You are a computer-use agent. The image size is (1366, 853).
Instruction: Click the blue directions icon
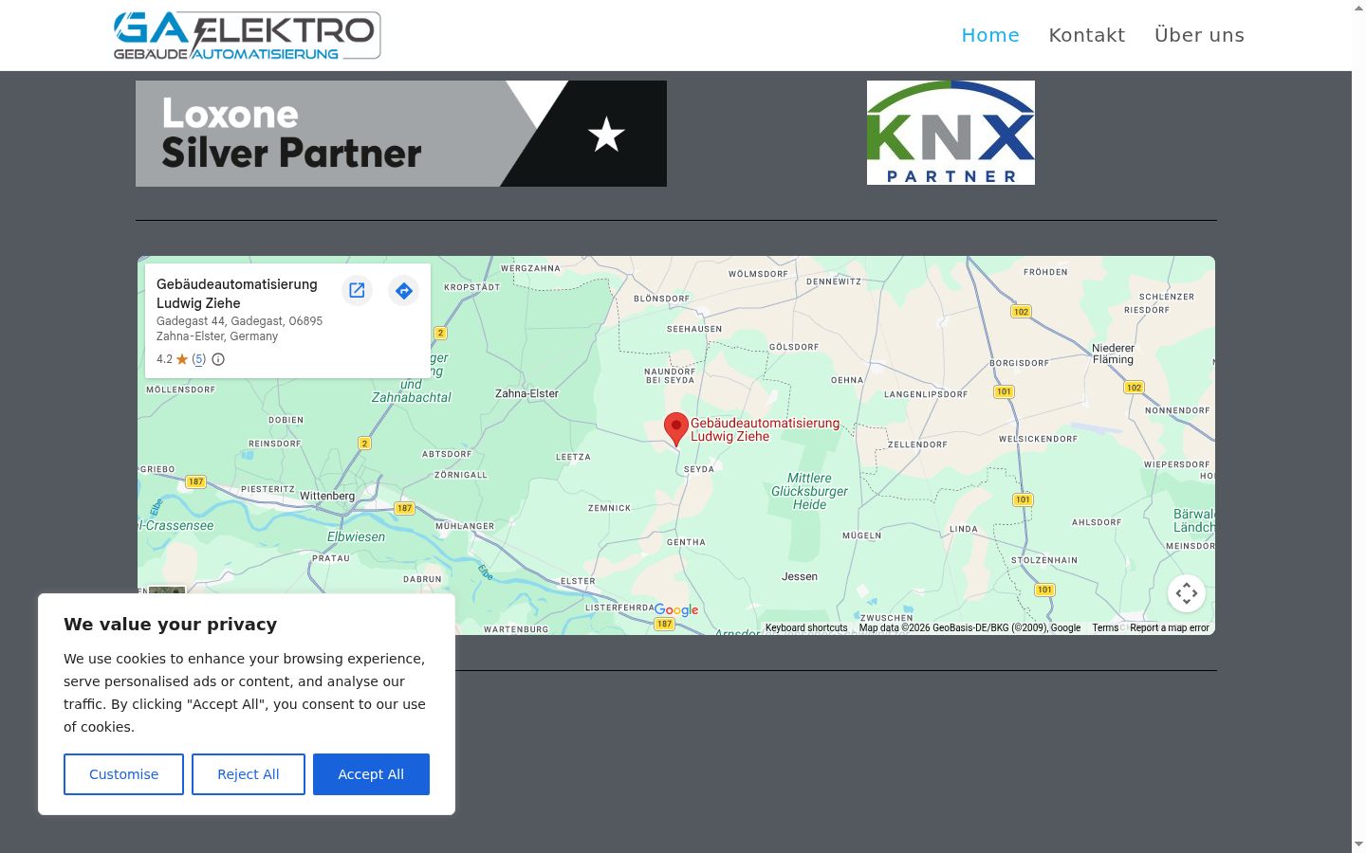tap(404, 290)
